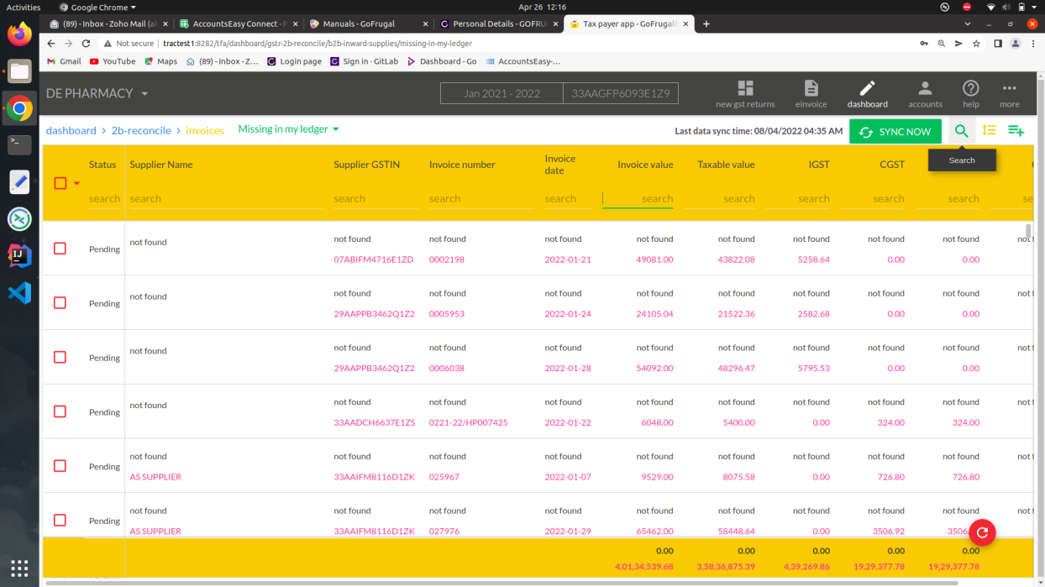Click the Invoice number search field
1045x587 pixels.
point(480,199)
